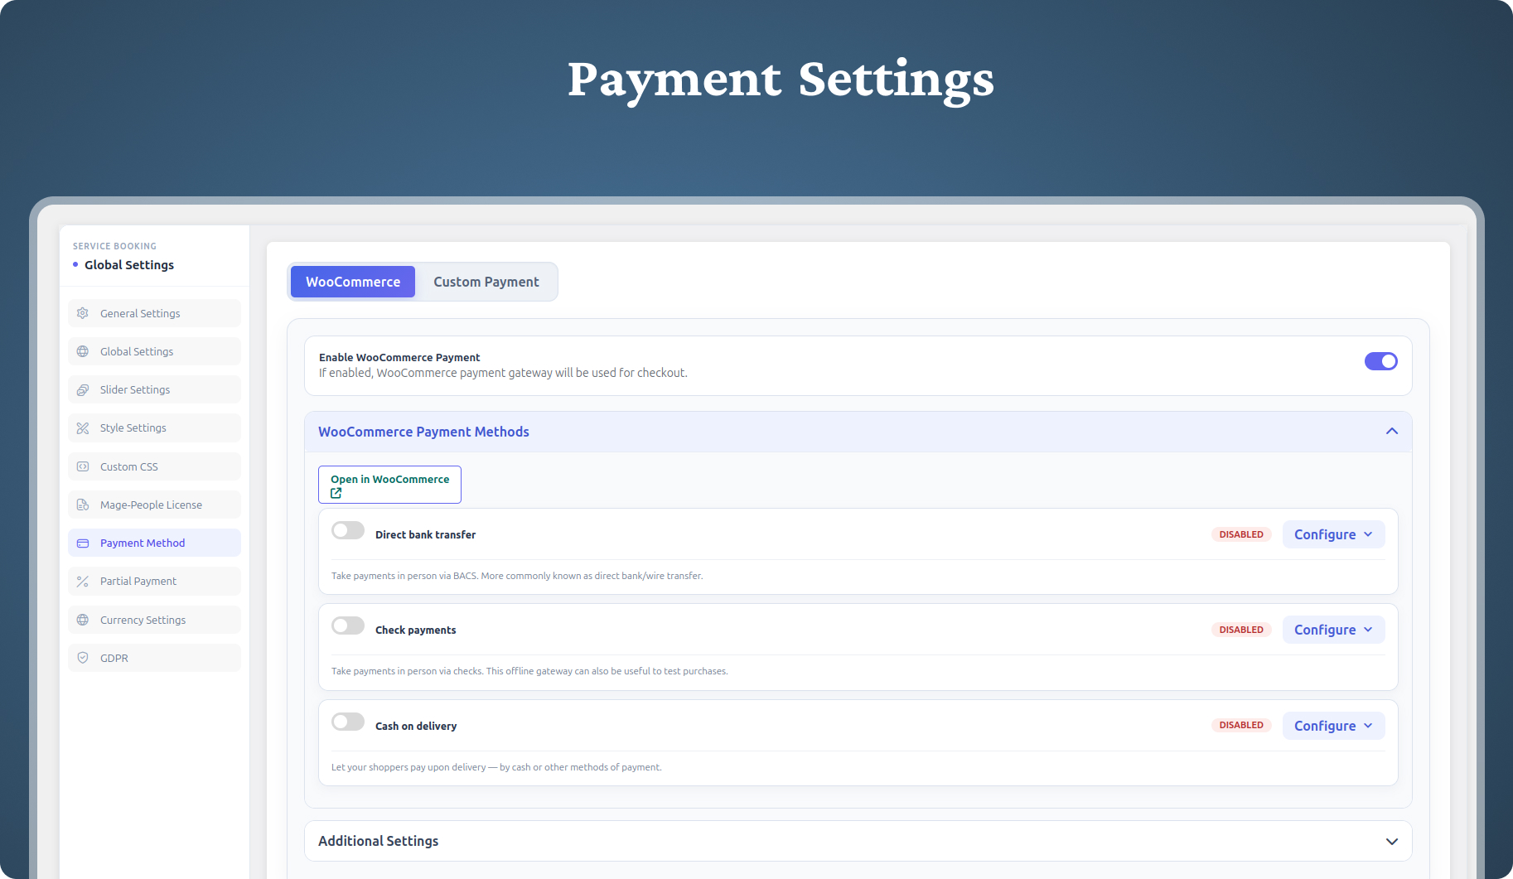Screen dimensions: 1513x879
Task: Go to Global Settings menu item
Action: [x=155, y=351]
